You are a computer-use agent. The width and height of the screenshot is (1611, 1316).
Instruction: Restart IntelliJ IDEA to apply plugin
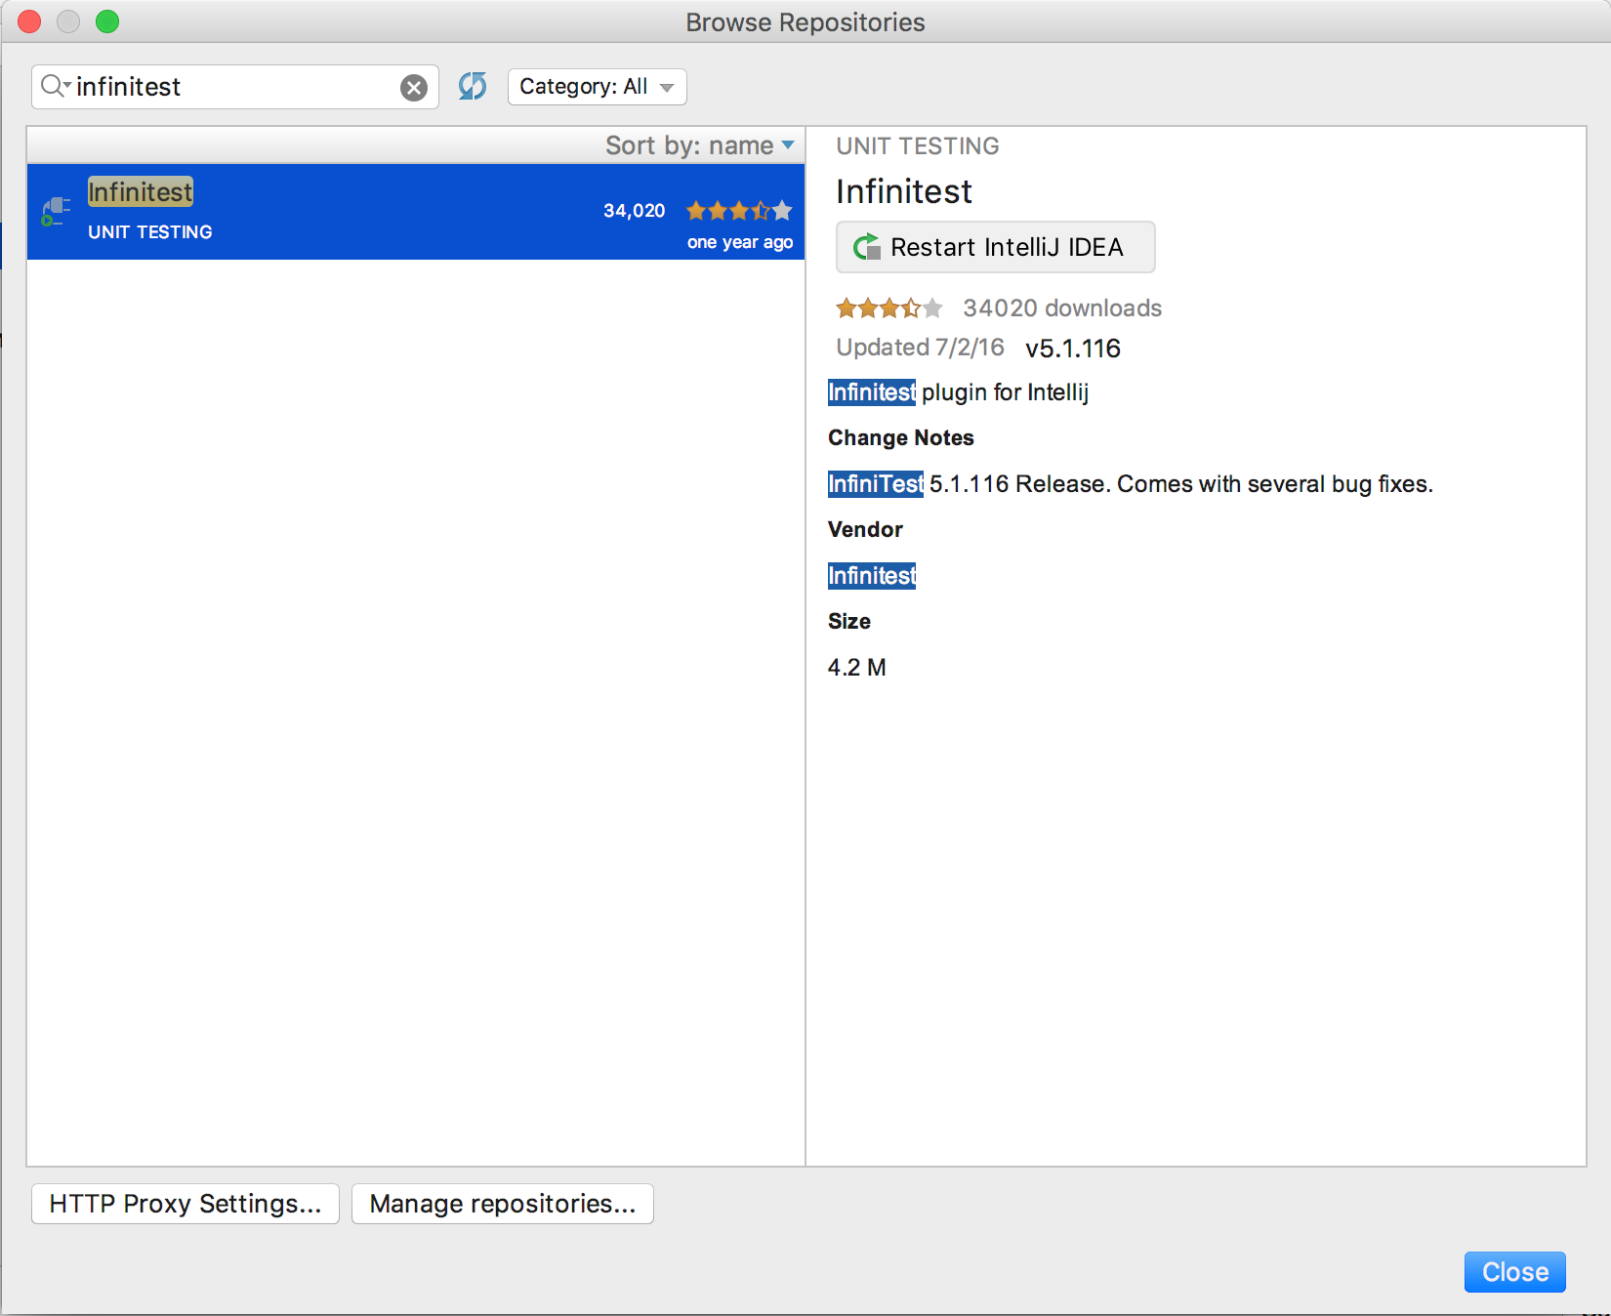coord(995,247)
